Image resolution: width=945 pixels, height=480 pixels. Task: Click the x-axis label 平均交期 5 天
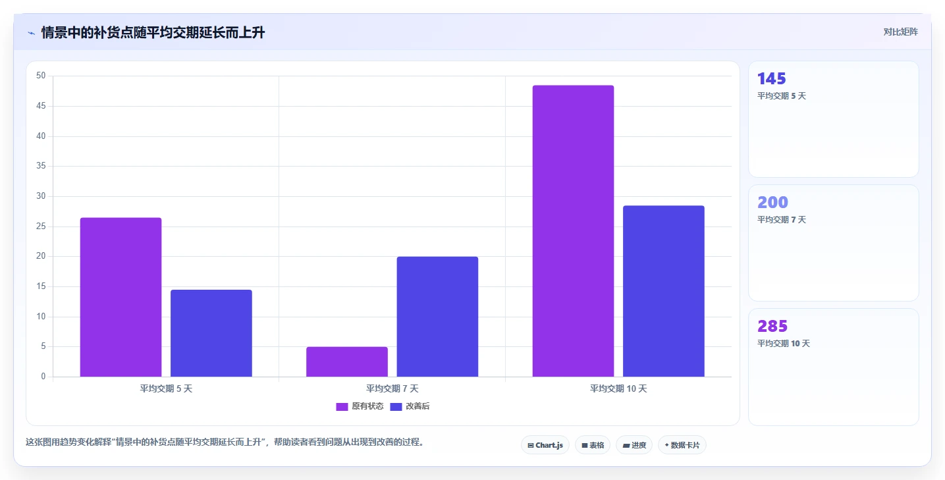(166, 388)
